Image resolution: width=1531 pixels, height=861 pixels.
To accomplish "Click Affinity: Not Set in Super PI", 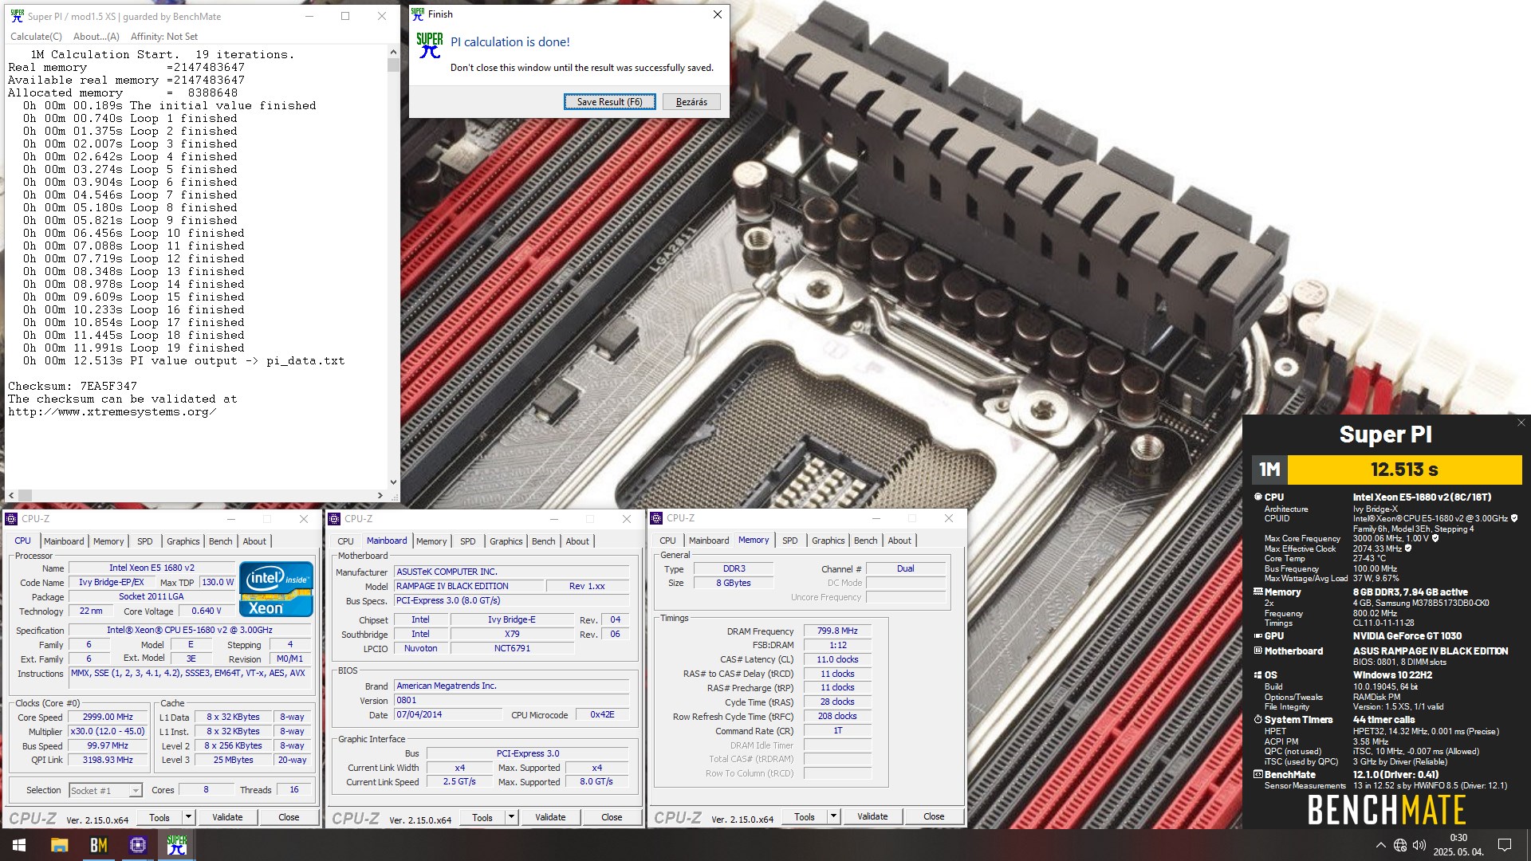I will point(163,37).
